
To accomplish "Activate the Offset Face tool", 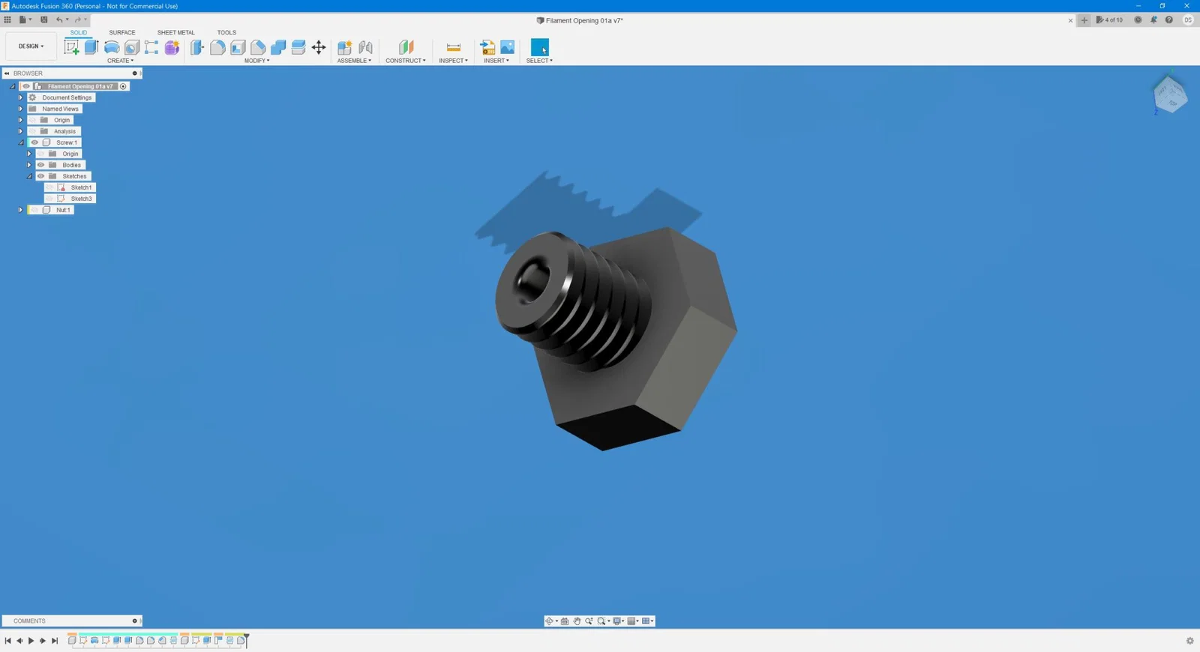I will (298, 47).
